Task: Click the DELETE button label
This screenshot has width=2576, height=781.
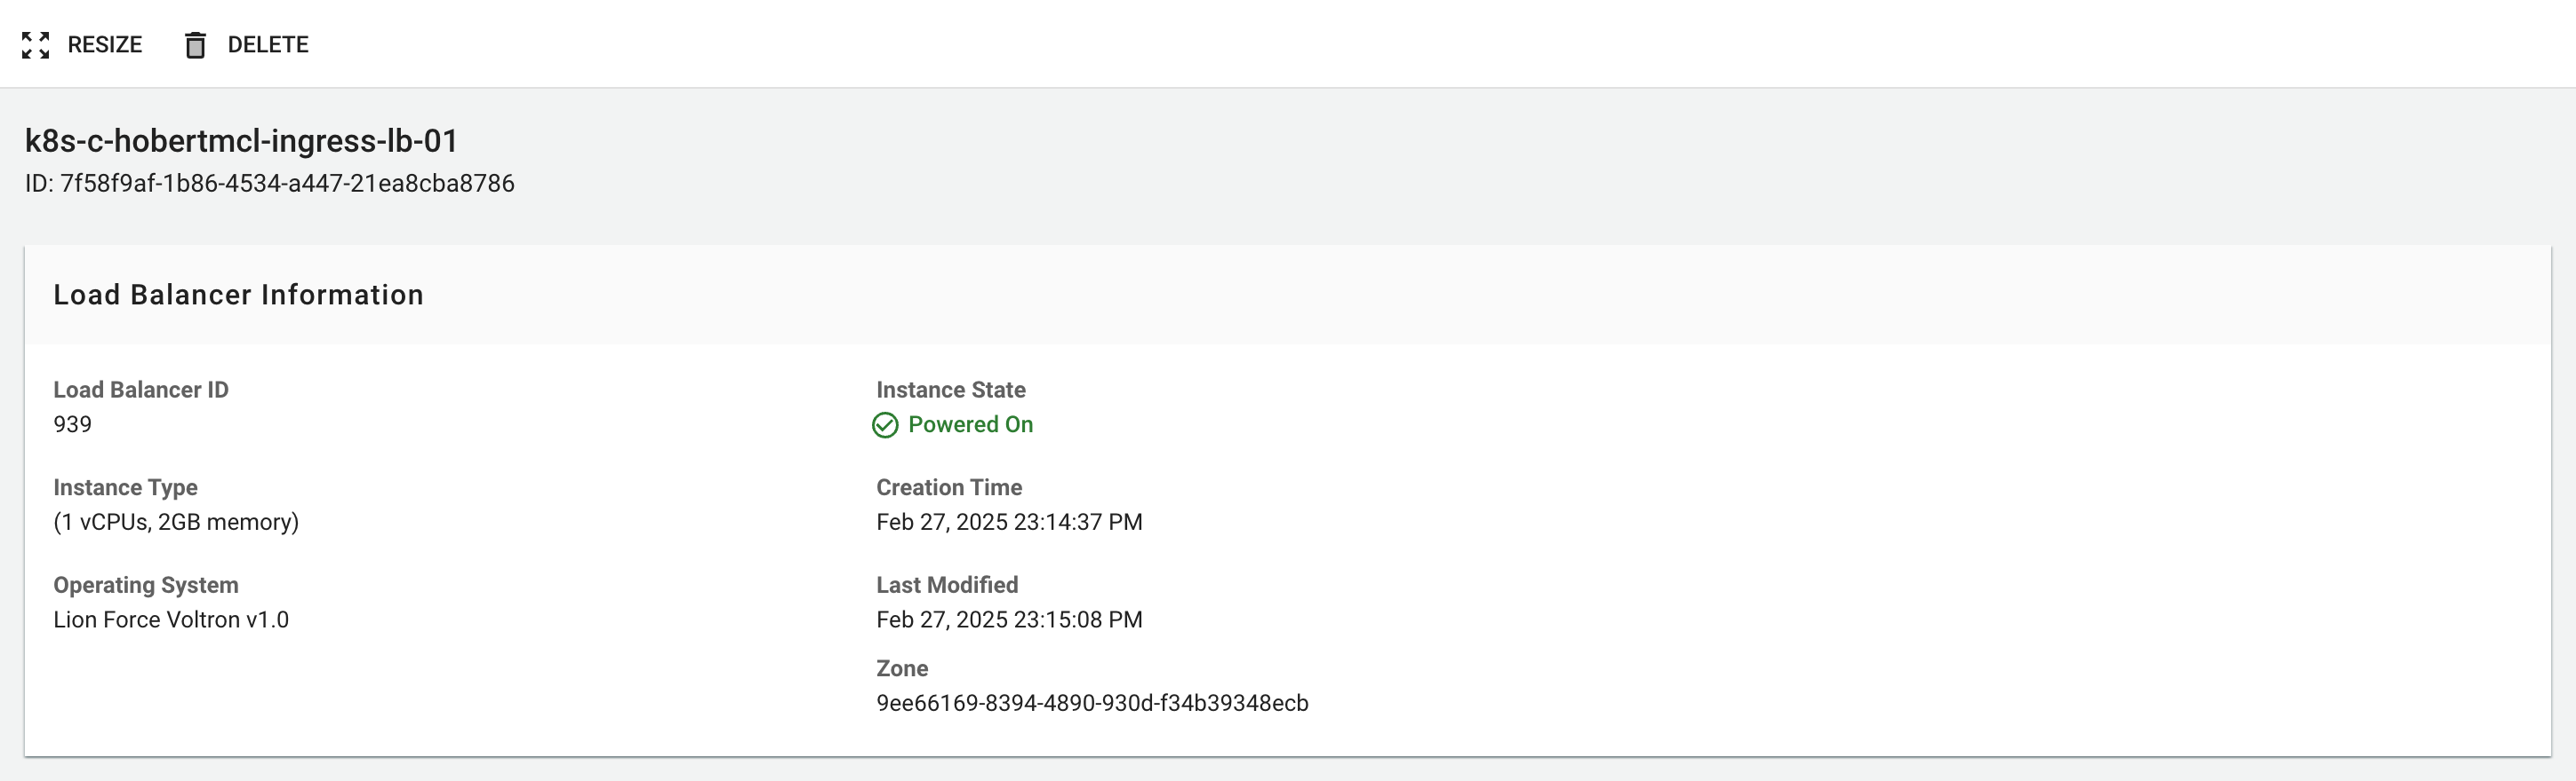Action: pos(268,45)
